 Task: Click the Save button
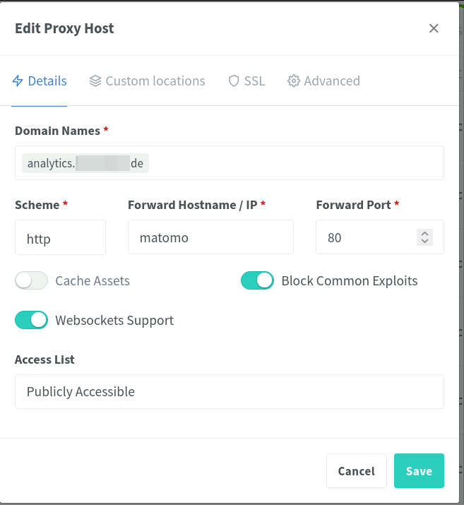click(419, 470)
